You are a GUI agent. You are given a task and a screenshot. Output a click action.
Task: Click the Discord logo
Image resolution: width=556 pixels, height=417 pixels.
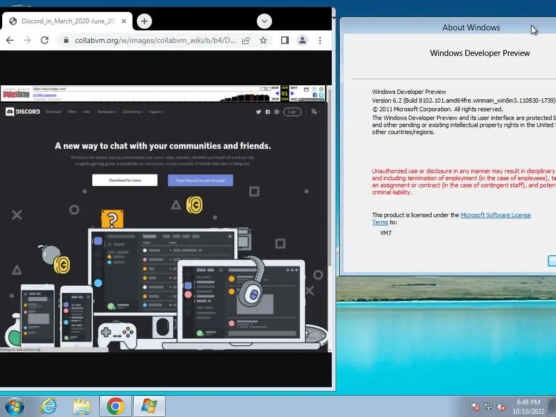(x=23, y=112)
